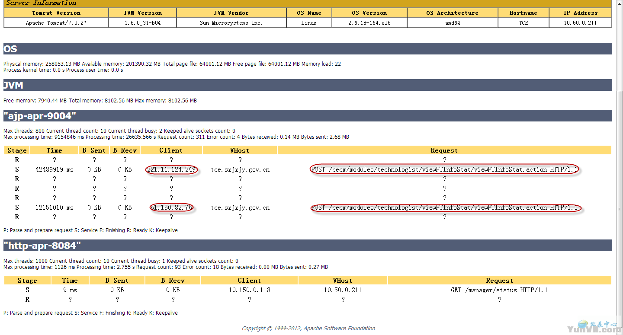Click the POST request in the 42489919 ms row

click(444, 169)
